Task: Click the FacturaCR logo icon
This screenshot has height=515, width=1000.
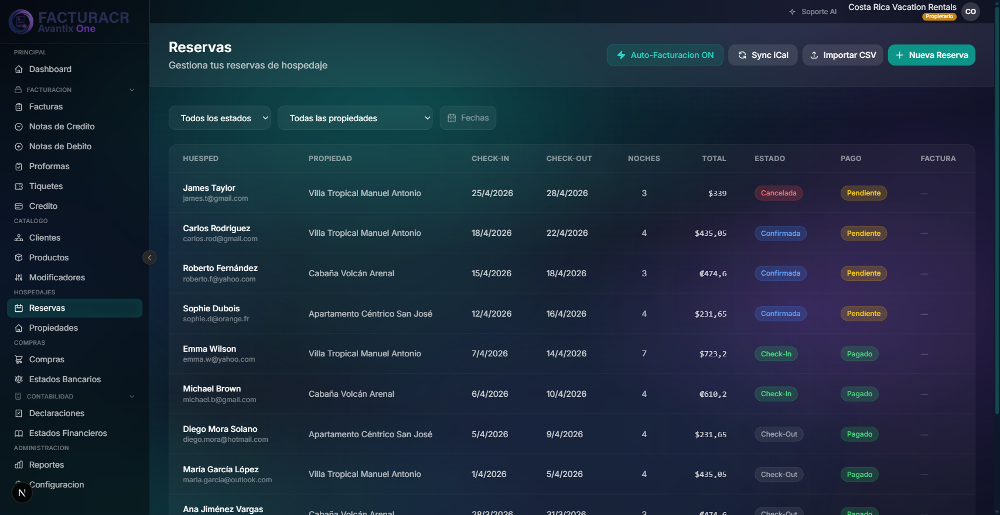Action: point(21,22)
